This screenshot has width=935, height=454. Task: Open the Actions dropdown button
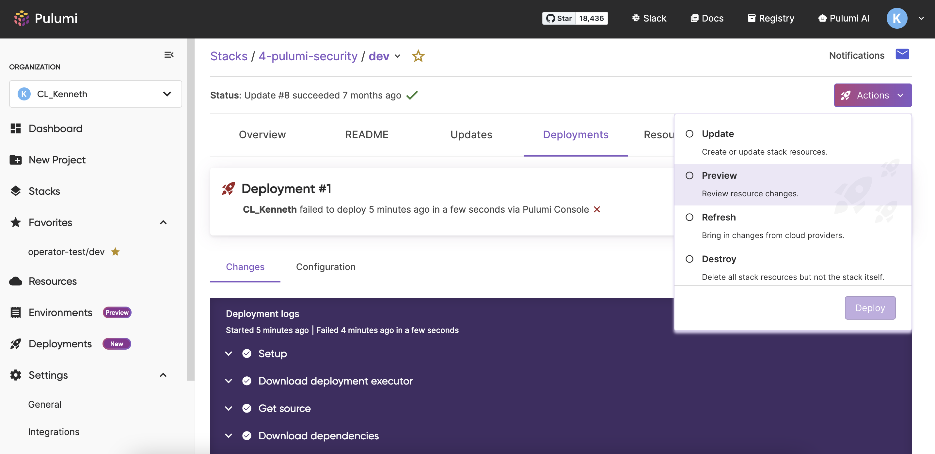point(873,95)
